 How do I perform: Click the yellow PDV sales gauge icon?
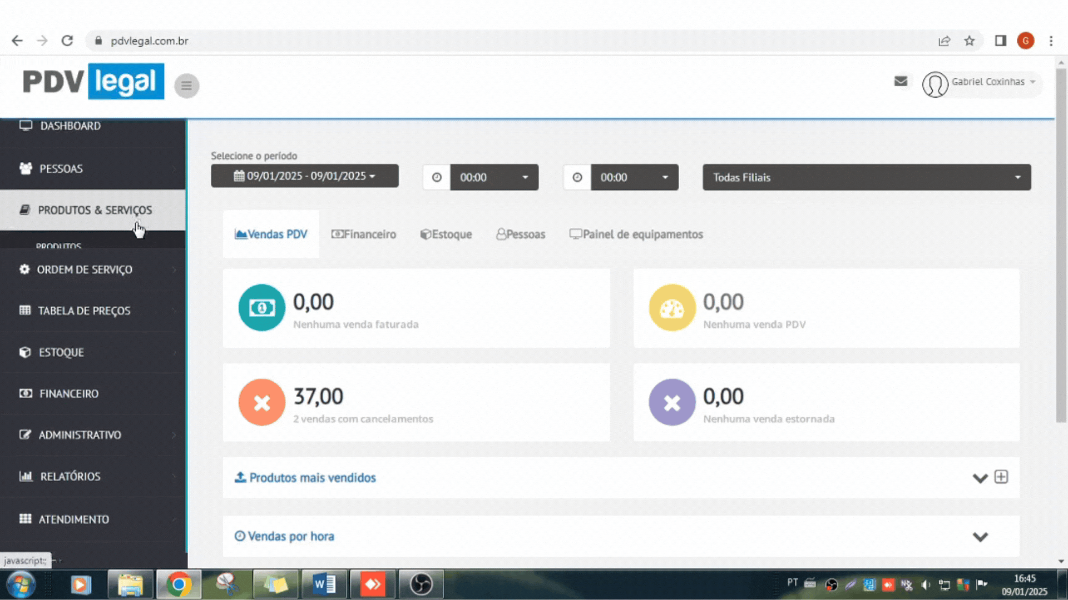point(672,308)
